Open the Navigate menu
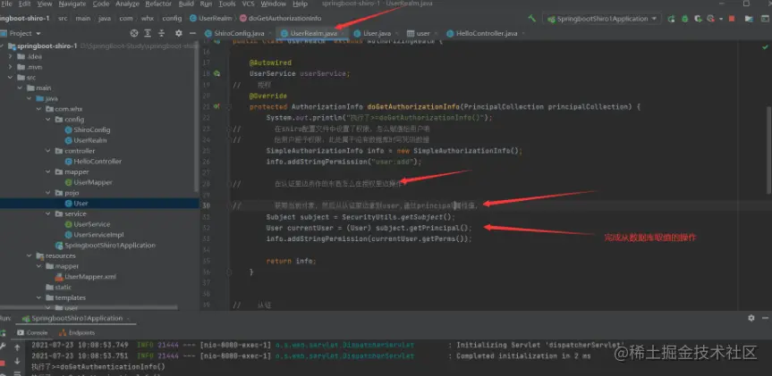Image resolution: width=772 pixels, height=376 pixels. pos(72,4)
